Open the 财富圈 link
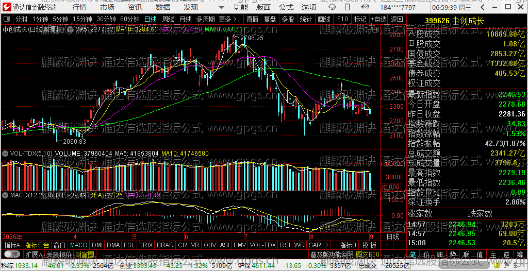Viewport: 528px width, 271px height. tap(85, 254)
